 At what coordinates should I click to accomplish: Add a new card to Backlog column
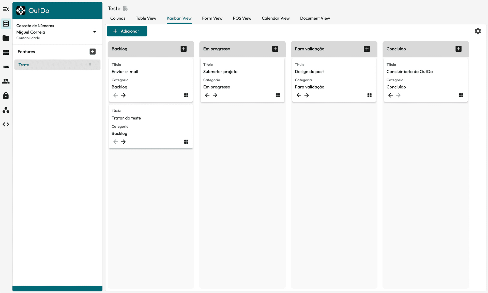tap(184, 49)
